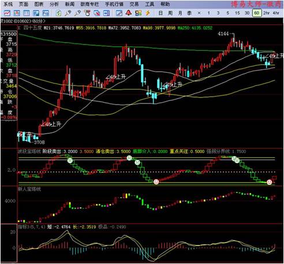Click the alarm bell alert icon
This screenshot has width=284, height=264.
click(129, 13)
